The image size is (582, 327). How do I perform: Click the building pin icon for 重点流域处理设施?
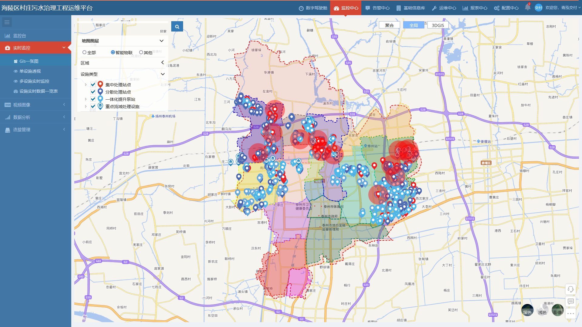100,106
